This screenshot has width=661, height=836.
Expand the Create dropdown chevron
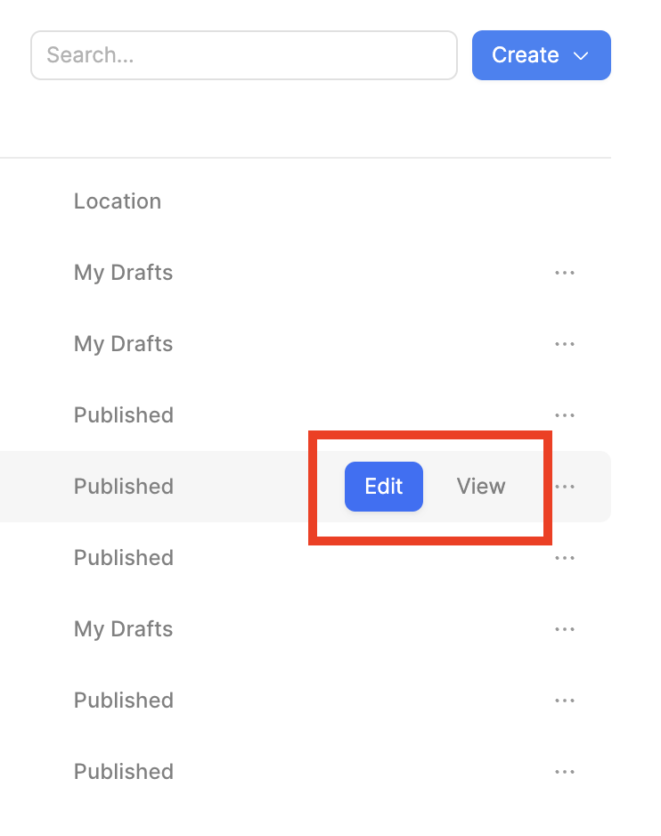pyautogui.click(x=581, y=55)
